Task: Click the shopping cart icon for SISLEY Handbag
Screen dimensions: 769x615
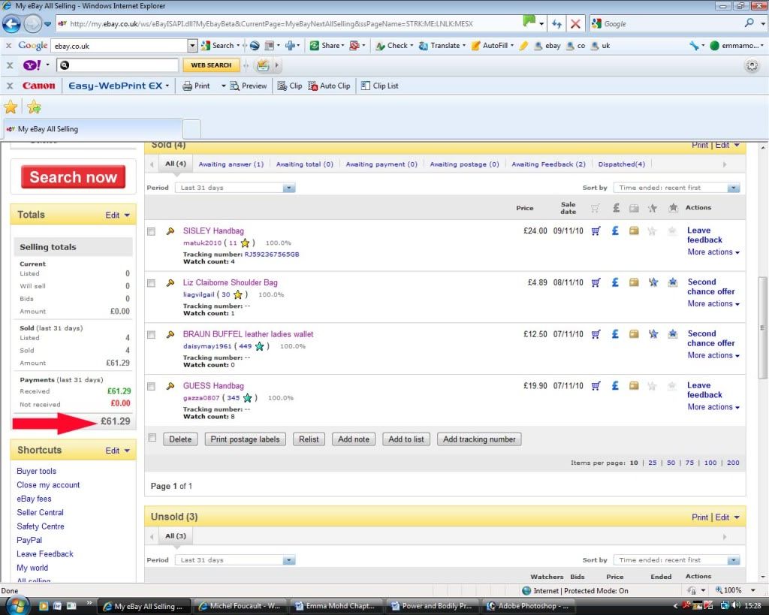Action: coord(596,231)
